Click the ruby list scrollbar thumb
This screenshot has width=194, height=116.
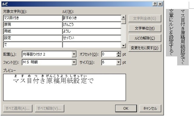123,22
